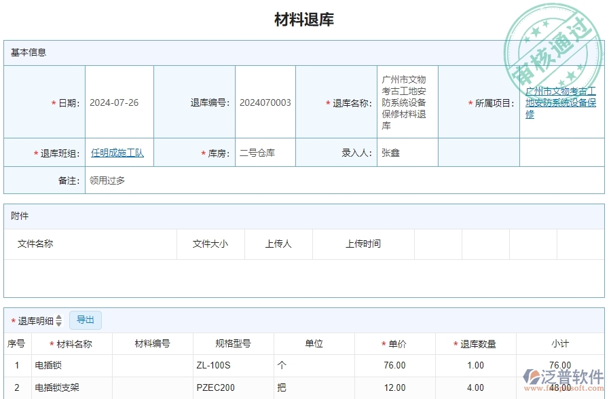Open the 广州市文物考古工地安防系统设备保修 project link
The image size is (611, 399).
coord(561,102)
